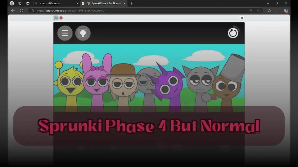View site information lock icon

point(32,11)
